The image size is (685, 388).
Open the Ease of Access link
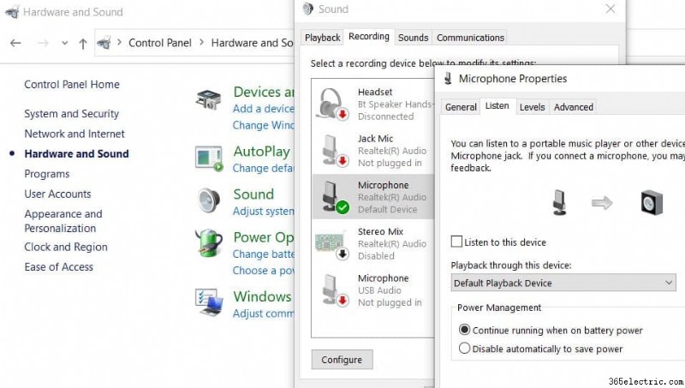pos(58,267)
